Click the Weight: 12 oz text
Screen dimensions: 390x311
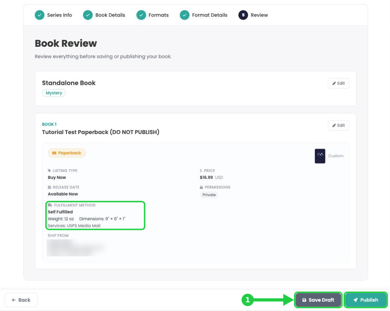point(61,219)
